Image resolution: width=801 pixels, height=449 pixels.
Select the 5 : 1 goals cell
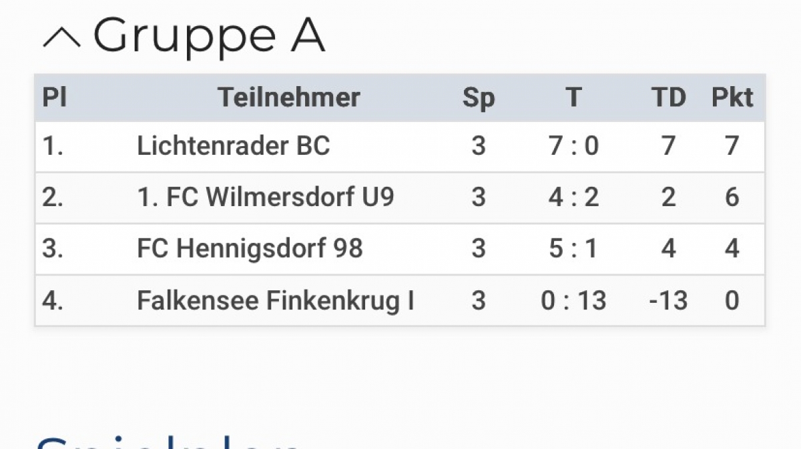[x=573, y=249]
